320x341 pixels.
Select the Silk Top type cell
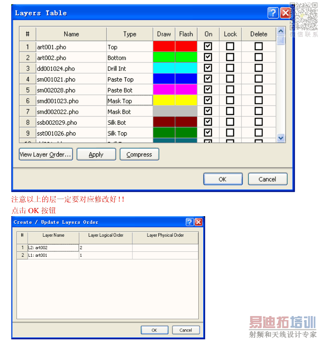(x=130, y=133)
